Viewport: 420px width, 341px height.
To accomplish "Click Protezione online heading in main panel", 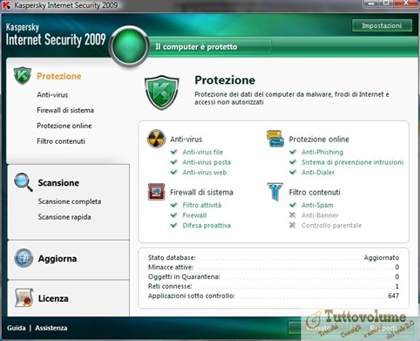I will 319,140.
